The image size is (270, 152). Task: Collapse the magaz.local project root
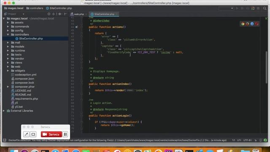[x=4, y=19]
